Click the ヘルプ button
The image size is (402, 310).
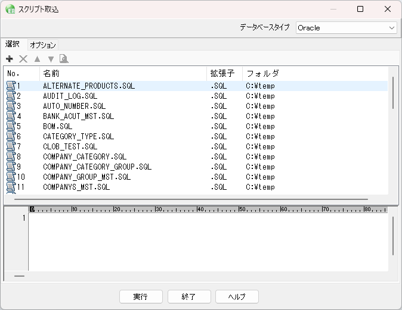(x=237, y=297)
